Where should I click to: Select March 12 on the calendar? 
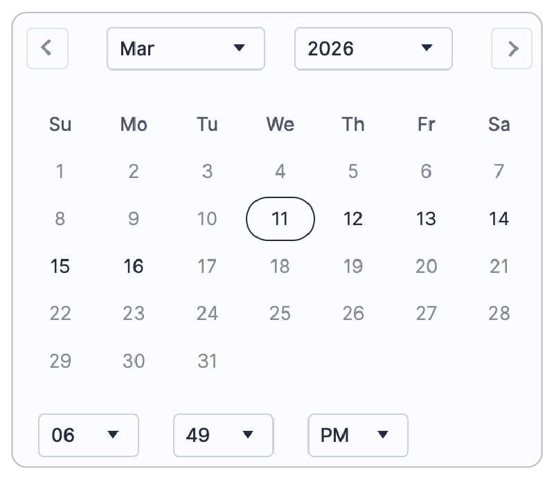pyautogui.click(x=353, y=219)
